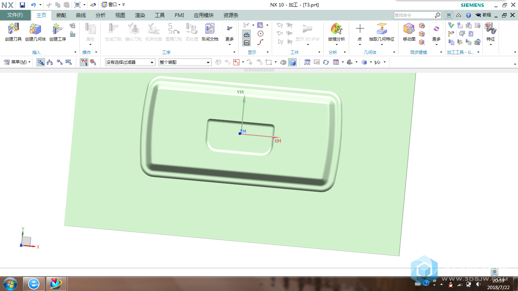518x291 pixels.
Task: Open the Window (窗口) dropdown in title bar
Action: pos(111,5)
